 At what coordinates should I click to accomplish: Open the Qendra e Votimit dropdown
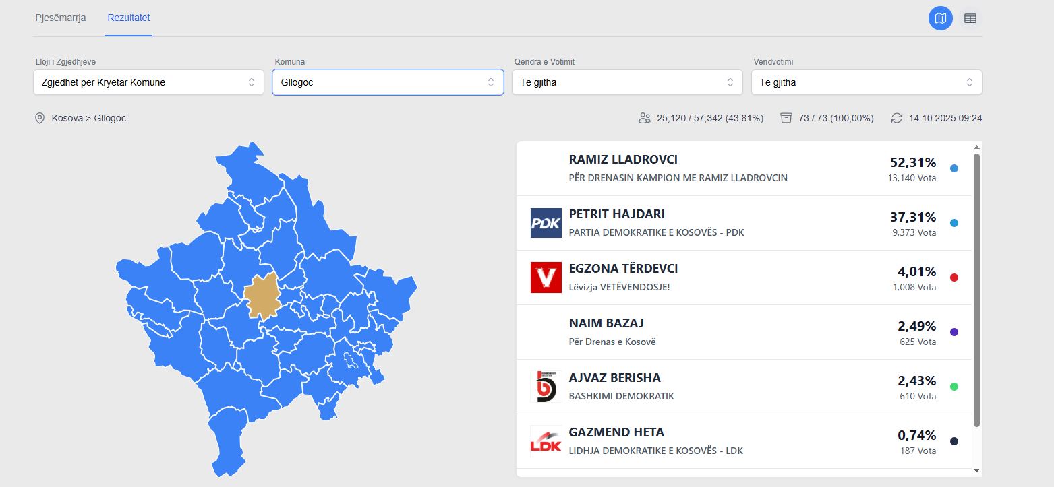pos(627,82)
